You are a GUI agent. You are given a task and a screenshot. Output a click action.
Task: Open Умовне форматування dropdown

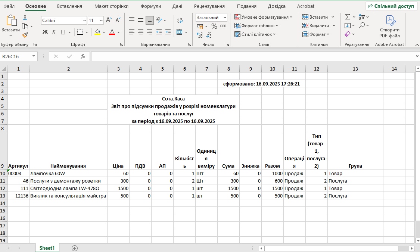pyautogui.click(x=263, y=17)
